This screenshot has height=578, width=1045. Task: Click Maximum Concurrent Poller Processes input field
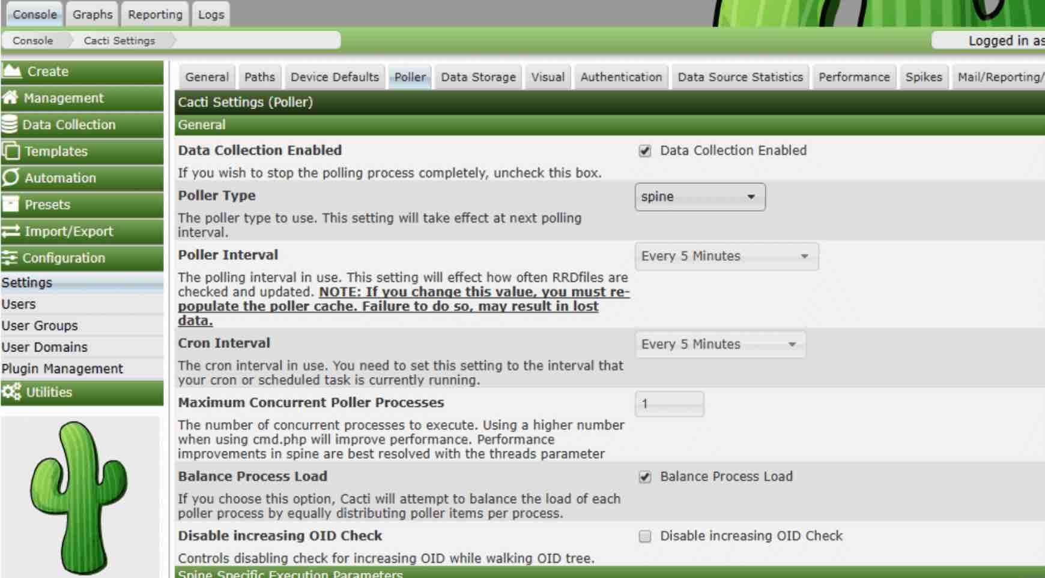pos(669,404)
